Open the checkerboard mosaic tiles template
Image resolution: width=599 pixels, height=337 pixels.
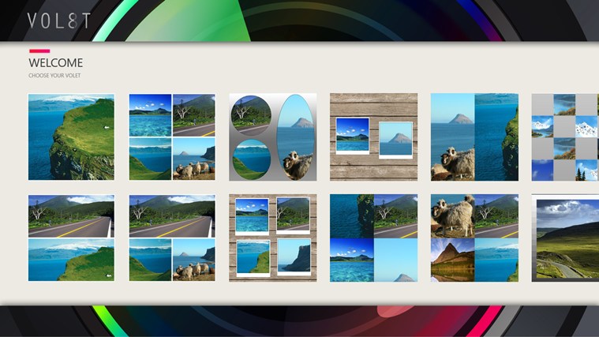tap(565, 137)
